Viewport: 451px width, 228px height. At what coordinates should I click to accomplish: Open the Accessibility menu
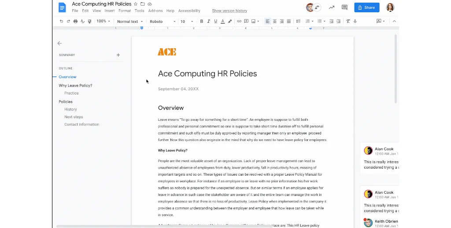(189, 11)
